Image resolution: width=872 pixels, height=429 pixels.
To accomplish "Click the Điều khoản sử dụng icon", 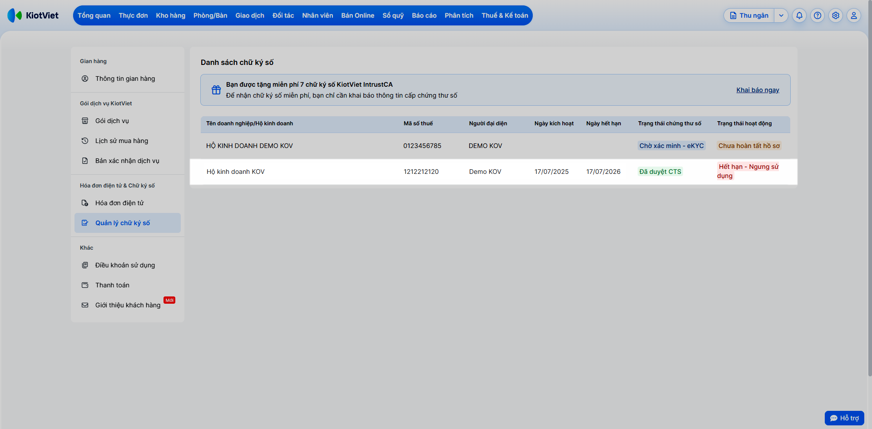I will click(x=85, y=265).
